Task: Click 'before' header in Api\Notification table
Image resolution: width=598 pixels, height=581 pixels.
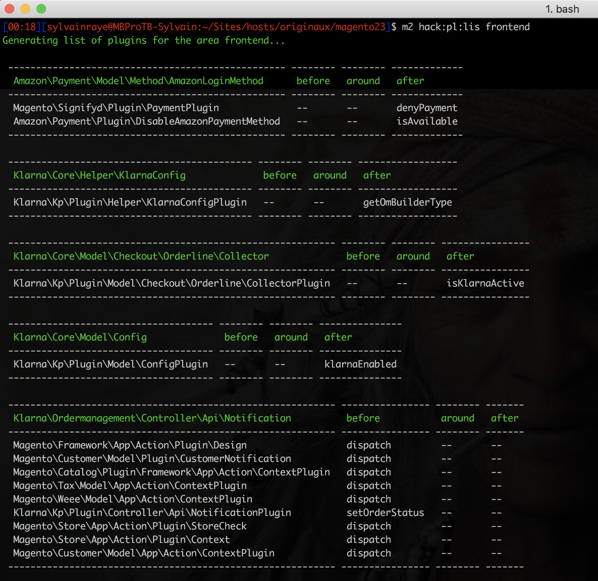Action: coord(363,418)
